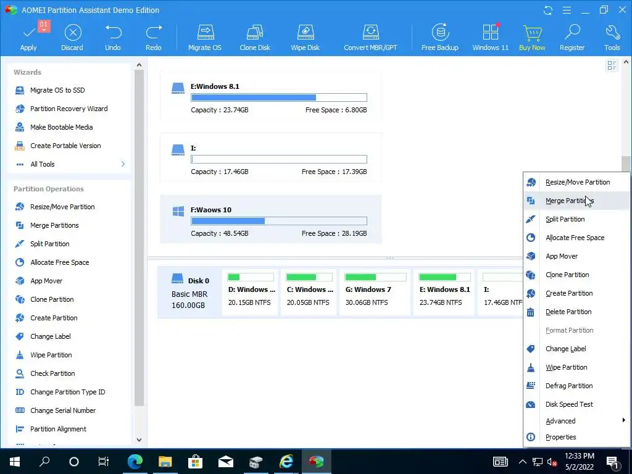Open Microsoft Edge from taskbar
Image resolution: width=632 pixels, height=474 pixels.
tap(135, 462)
